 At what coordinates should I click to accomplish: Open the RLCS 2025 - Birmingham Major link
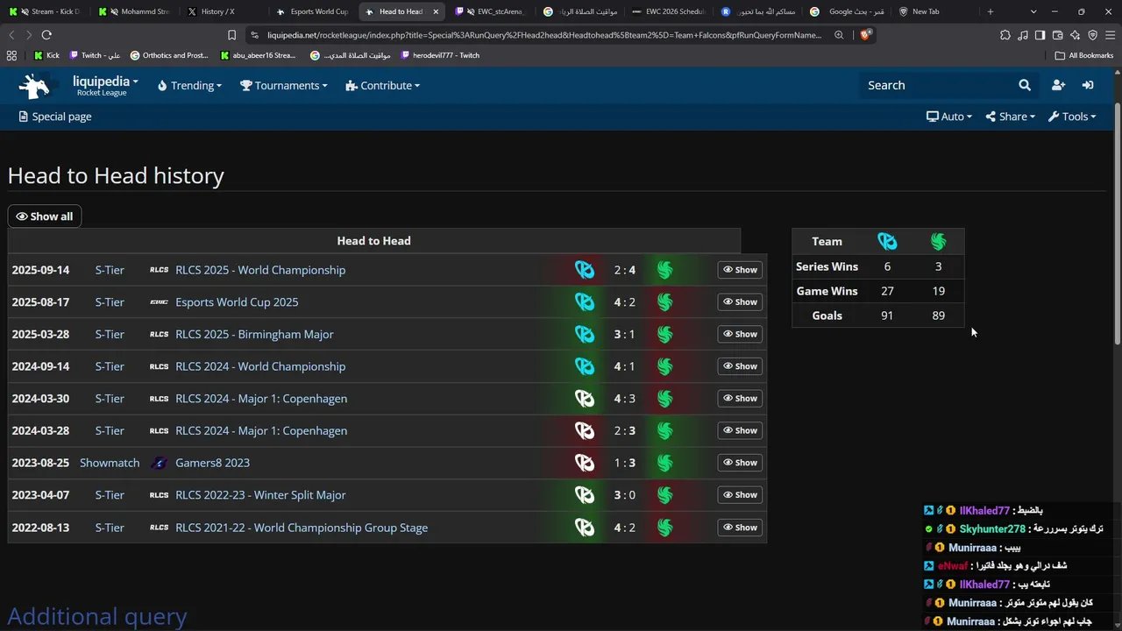[x=254, y=334]
